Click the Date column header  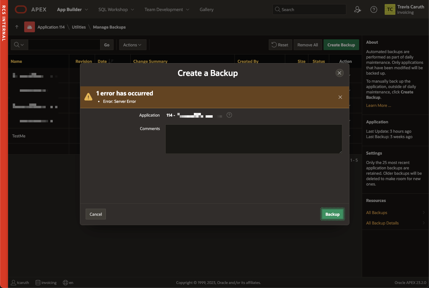[x=102, y=61]
